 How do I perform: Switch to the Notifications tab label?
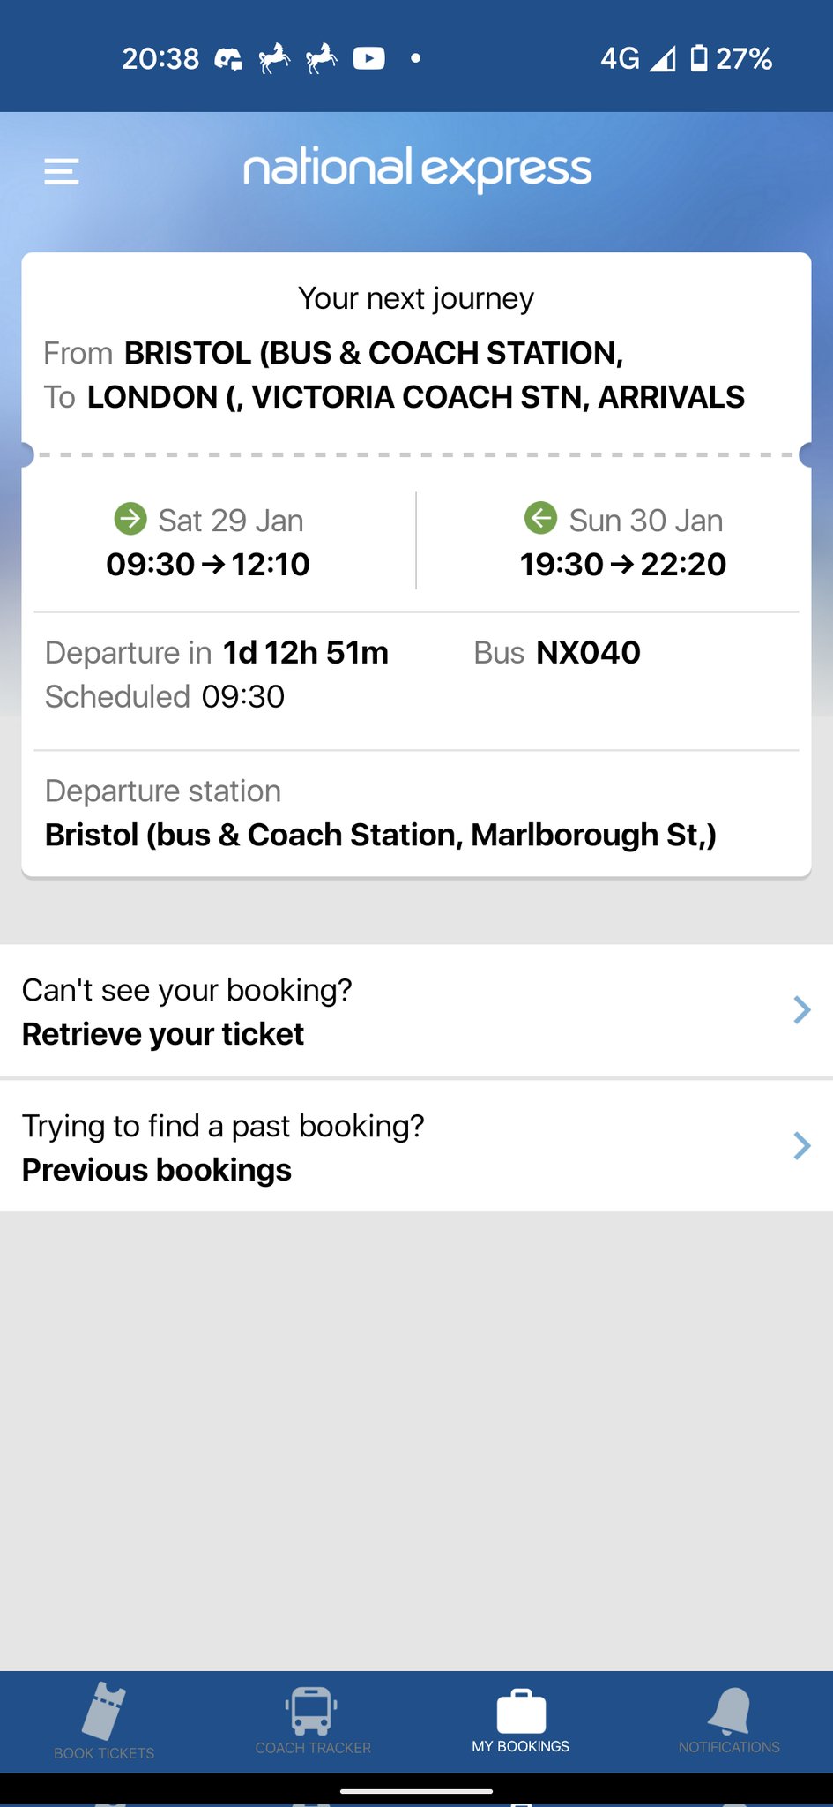(729, 1747)
